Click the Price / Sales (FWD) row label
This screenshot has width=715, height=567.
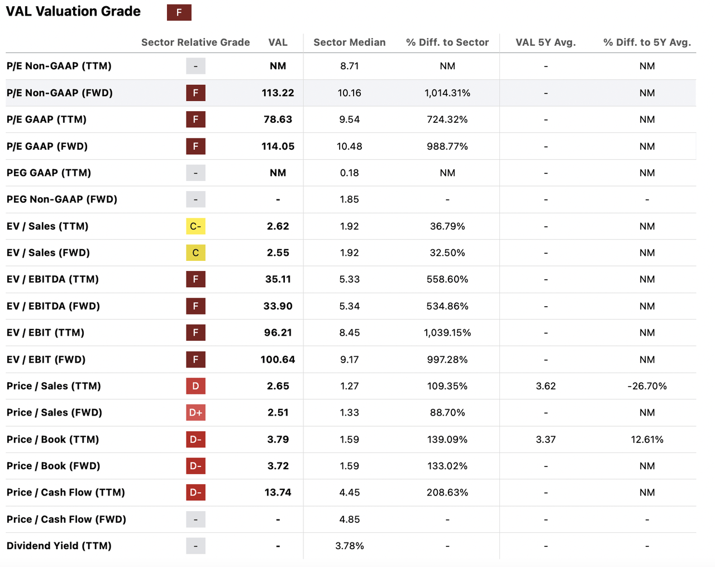[x=54, y=412]
